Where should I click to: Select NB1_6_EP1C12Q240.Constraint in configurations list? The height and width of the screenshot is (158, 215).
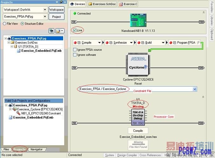tap(41, 113)
